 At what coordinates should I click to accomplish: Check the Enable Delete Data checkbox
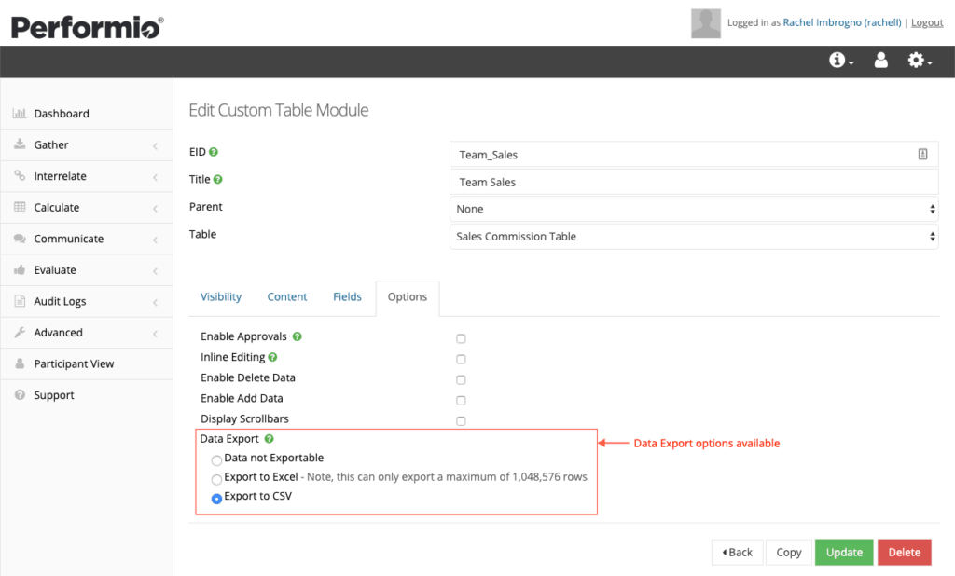click(461, 380)
